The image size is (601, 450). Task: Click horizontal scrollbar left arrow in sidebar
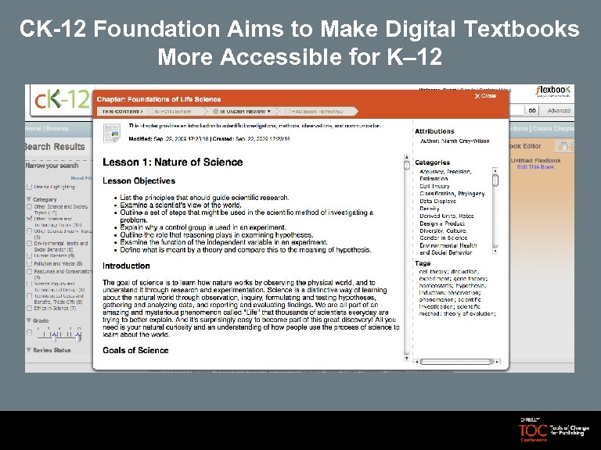416,362
